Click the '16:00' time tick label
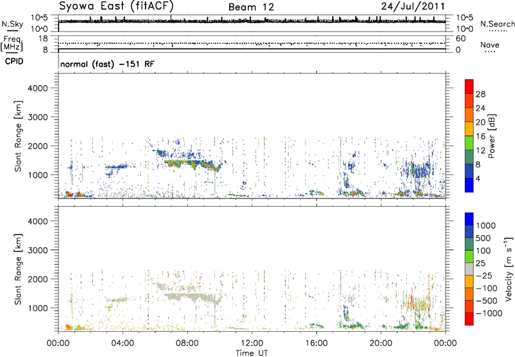Viewport: 515px width, 357px height. (x=316, y=343)
